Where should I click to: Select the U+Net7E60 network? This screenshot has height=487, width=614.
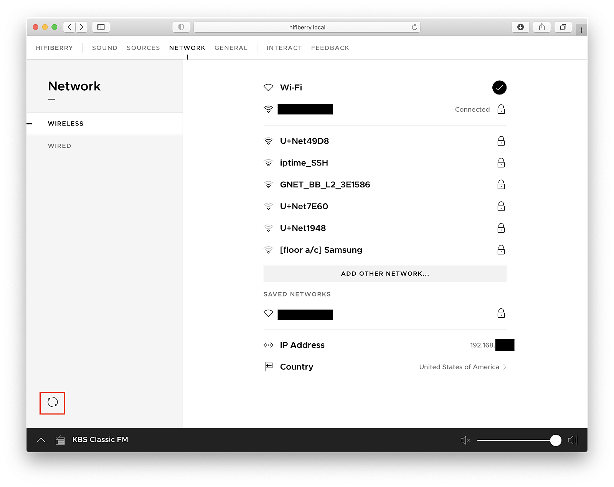[304, 206]
